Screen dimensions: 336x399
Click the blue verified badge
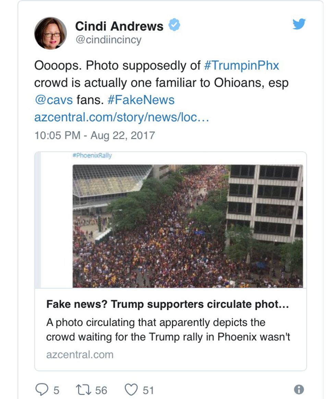[174, 25]
